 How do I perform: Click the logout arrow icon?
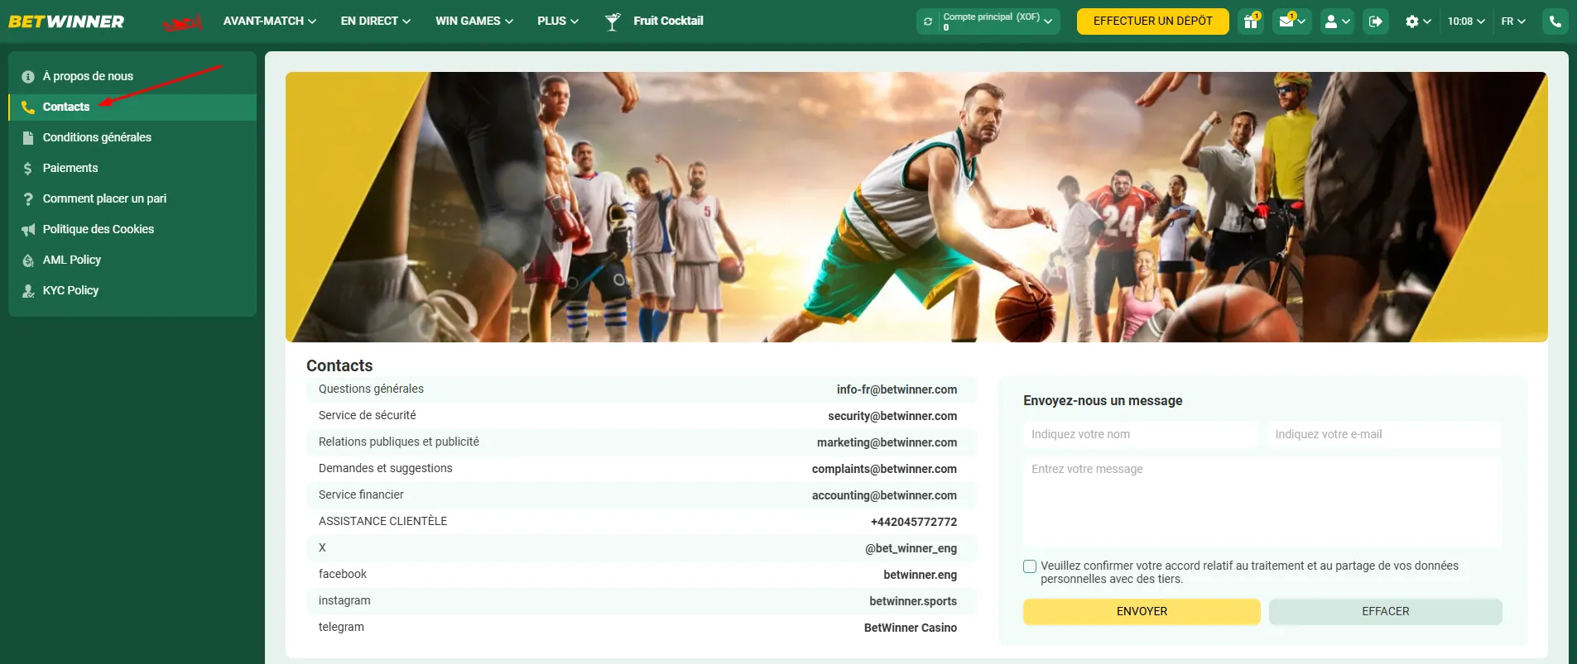[x=1375, y=21]
